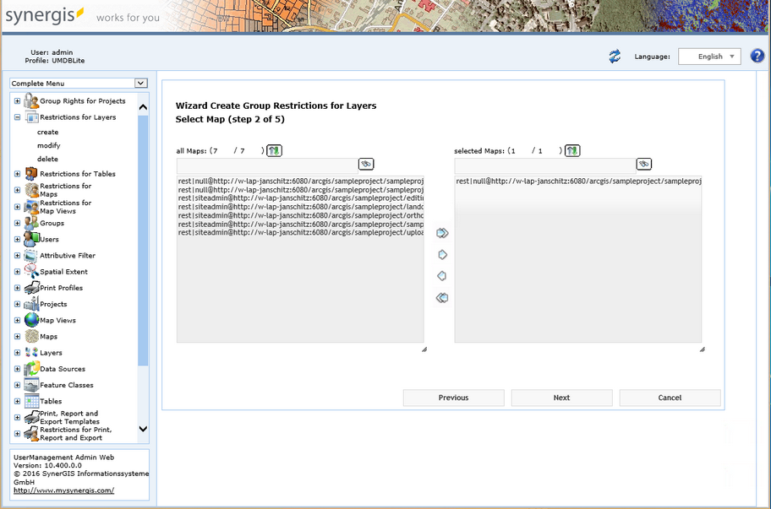The width and height of the screenshot is (771, 509).
Task: Open the Complete Menu dropdown
Action: 140,84
